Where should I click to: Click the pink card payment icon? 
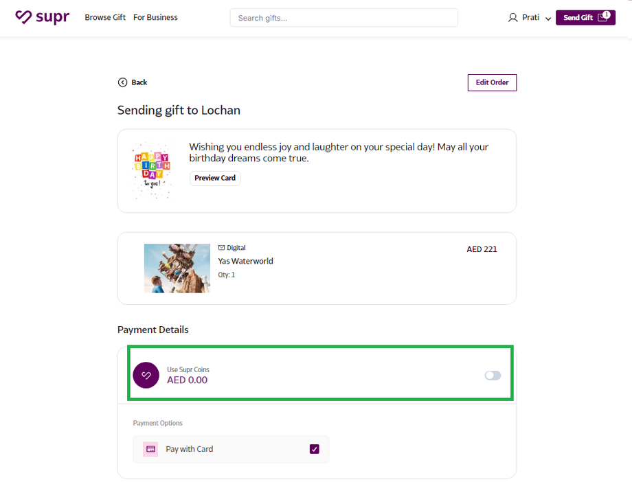click(x=150, y=449)
